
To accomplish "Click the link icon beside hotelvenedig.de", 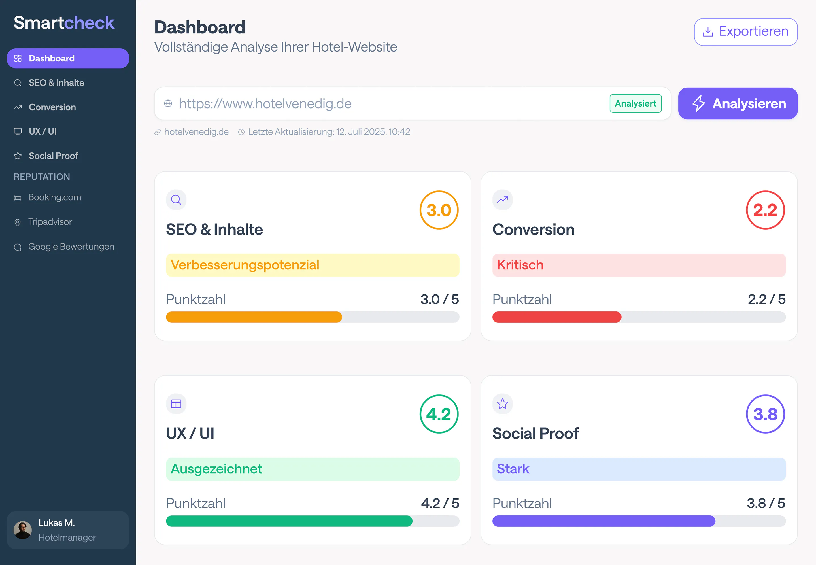I will coord(158,132).
